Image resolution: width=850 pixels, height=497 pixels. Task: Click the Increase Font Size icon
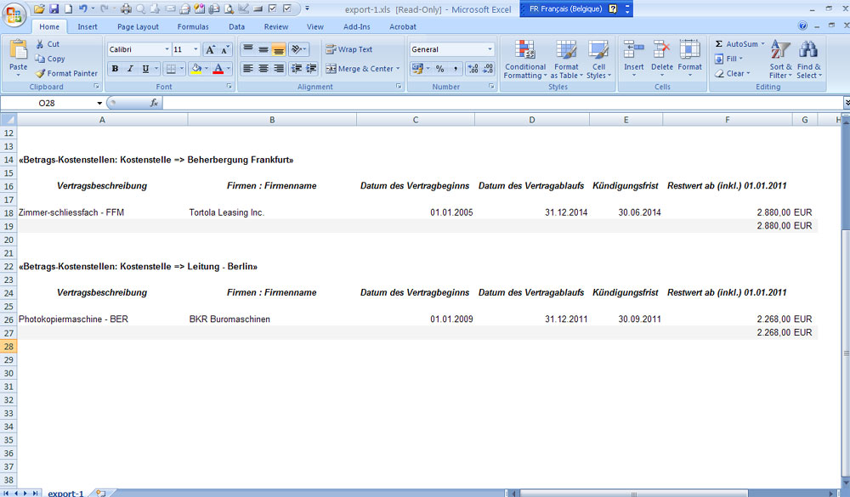click(x=210, y=50)
